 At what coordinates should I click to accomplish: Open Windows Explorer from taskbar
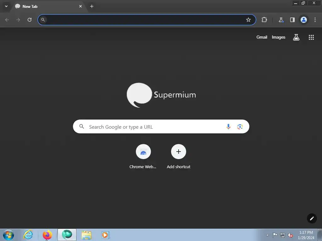86,235
